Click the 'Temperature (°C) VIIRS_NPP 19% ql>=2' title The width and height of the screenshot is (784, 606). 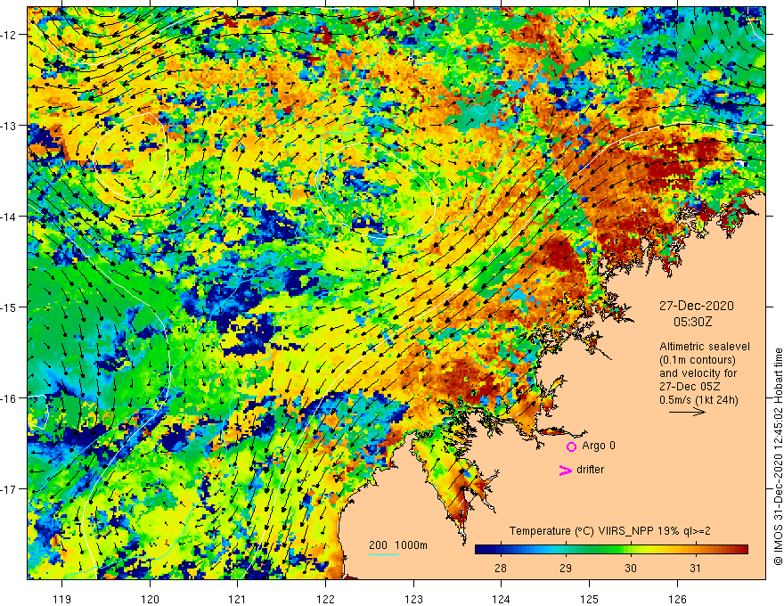[x=609, y=531]
